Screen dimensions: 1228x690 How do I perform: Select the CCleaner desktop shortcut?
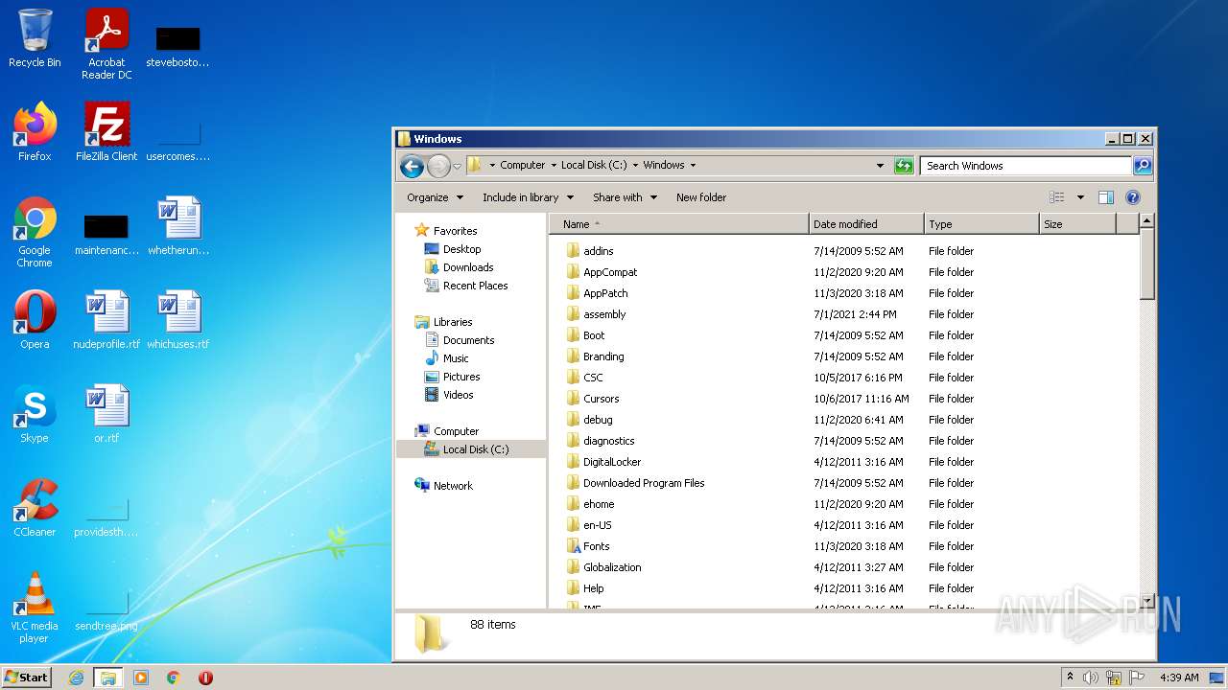point(35,507)
